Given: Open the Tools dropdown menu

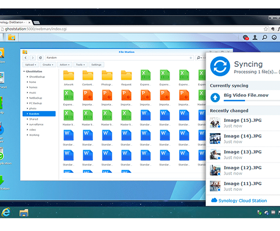Looking at the screenshot, I should point(80,65).
